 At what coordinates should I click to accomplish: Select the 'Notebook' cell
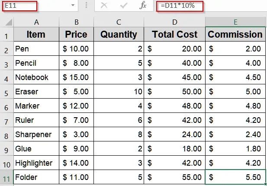(x=36, y=77)
